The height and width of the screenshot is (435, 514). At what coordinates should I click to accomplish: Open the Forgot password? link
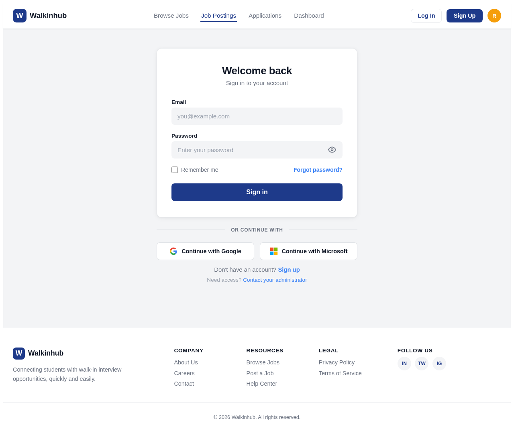[318, 170]
